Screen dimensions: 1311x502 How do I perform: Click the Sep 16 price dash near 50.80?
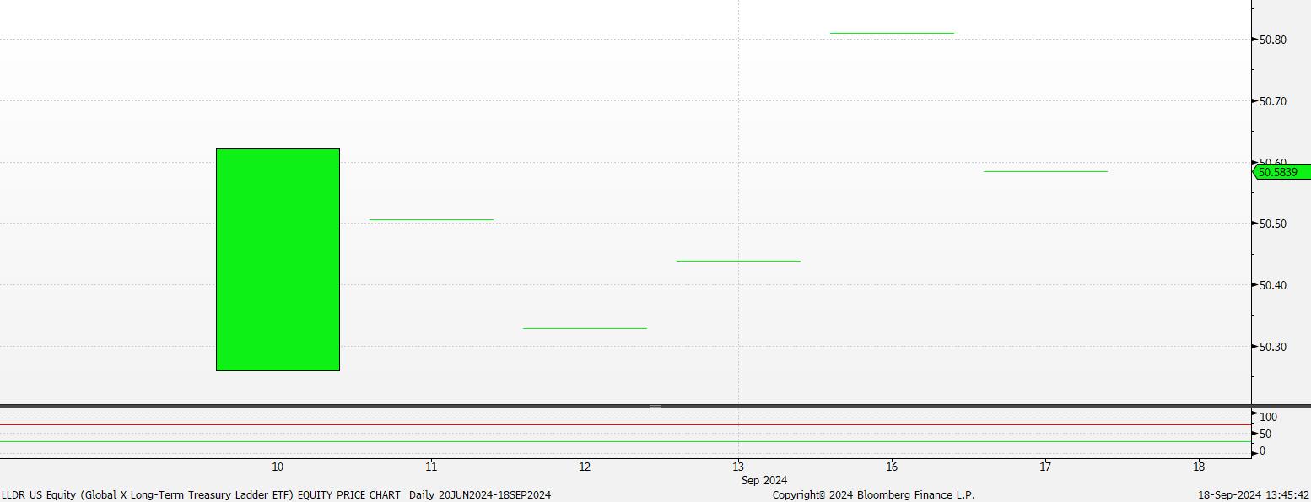coord(892,33)
